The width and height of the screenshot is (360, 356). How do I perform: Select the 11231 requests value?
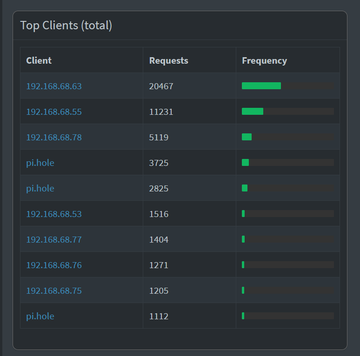(161, 112)
